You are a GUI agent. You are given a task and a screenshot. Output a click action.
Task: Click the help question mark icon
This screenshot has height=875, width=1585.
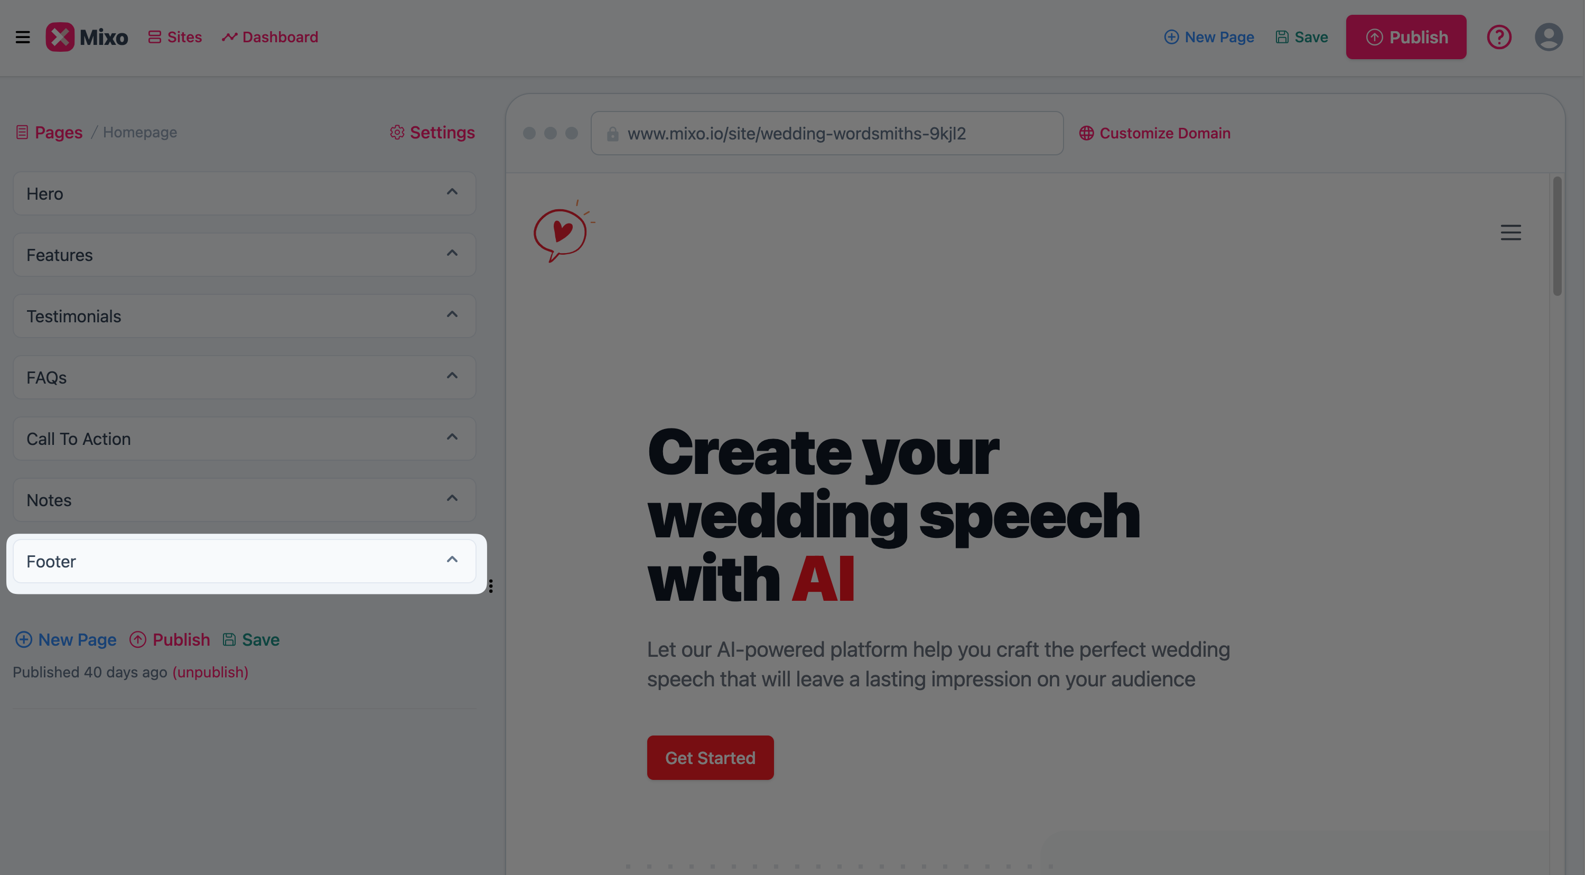click(x=1499, y=36)
